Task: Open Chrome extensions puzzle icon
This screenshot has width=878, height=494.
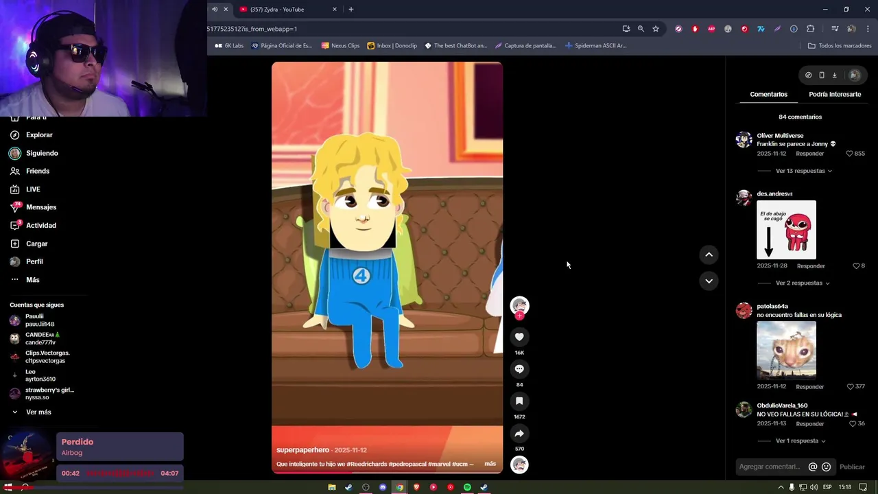Action: click(810, 29)
